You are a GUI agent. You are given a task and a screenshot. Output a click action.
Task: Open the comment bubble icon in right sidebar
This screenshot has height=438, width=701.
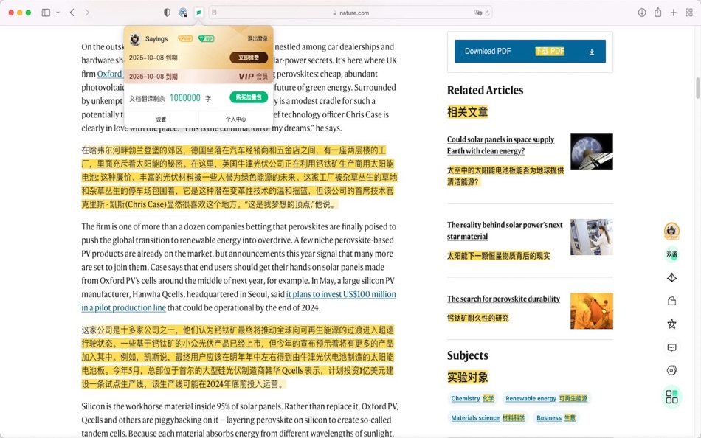point(671,347)
